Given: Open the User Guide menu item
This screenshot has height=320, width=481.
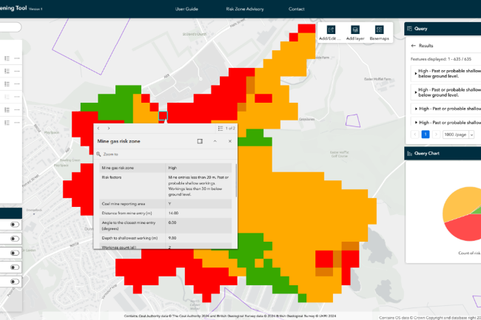Looking at the screenshot, I should [x=186, y=9].
